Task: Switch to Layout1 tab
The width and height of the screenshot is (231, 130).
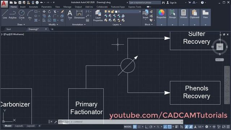Action: [19, 126]
